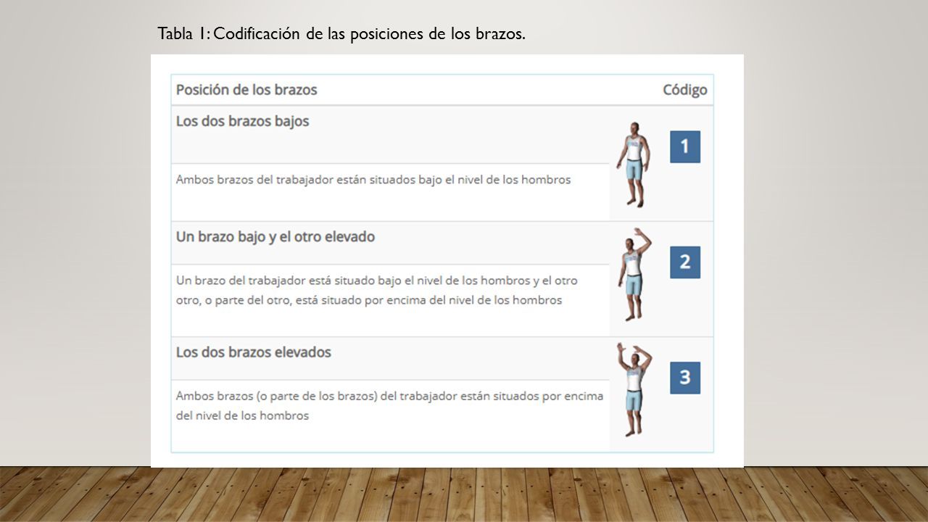Image resolution: width=928 pixels, height=522 pixels.
Task: Click the 'Los dos brazos bajos' row title
Action: click(243, 121)
